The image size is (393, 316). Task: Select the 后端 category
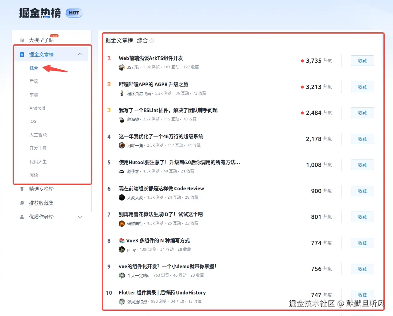click(34, 81)
